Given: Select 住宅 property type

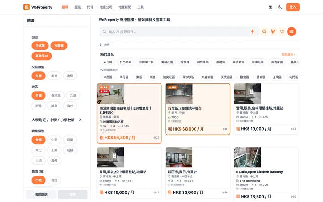Looking at the screenshot, I should [x=54, y=140].
